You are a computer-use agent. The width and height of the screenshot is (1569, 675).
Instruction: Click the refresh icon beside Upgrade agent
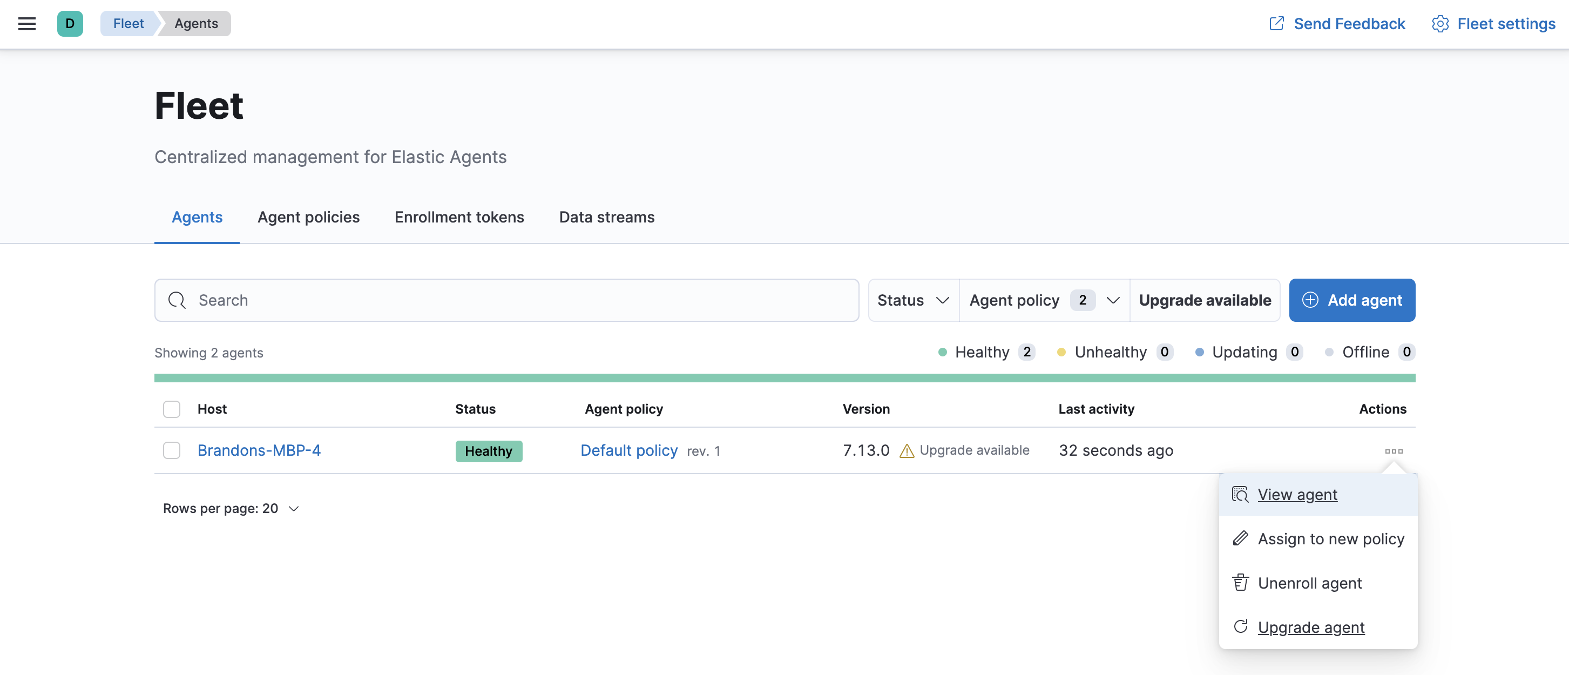click(x=1240, y=627)
